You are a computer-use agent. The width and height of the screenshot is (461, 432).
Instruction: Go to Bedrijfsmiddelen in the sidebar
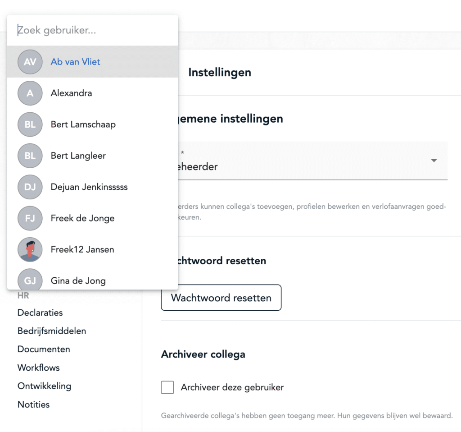[52, 331]
